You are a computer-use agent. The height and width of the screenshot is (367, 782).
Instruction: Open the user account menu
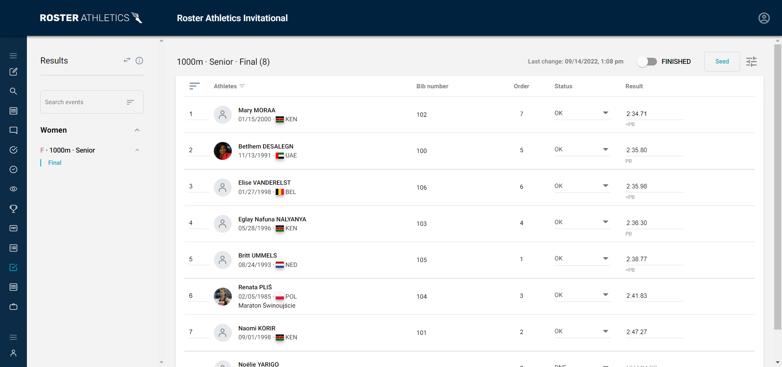[x=764, y=18]
